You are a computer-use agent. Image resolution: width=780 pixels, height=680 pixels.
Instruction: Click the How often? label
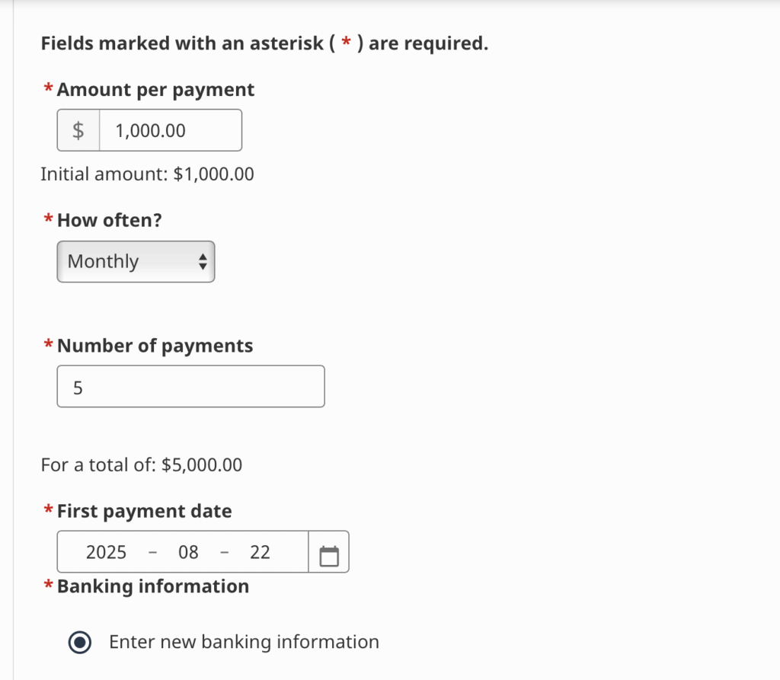coord(110,220)
